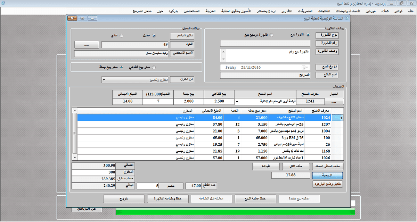Choose the 'عادي' radio option
The height and width of the screenshot is (222, 417).
pyautogui.click(x=121, y=36)
